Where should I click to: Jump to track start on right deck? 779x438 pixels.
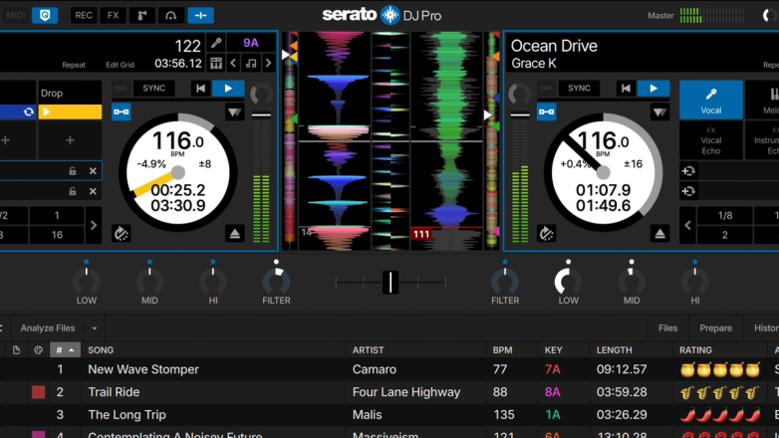(x=626, y=89)
